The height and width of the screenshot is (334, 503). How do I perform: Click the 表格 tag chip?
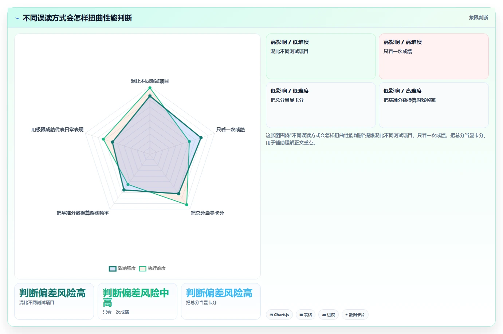click(306, 315)
